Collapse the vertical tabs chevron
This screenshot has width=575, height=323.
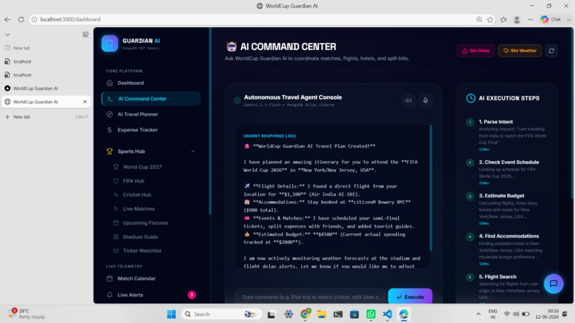(7, 34)
